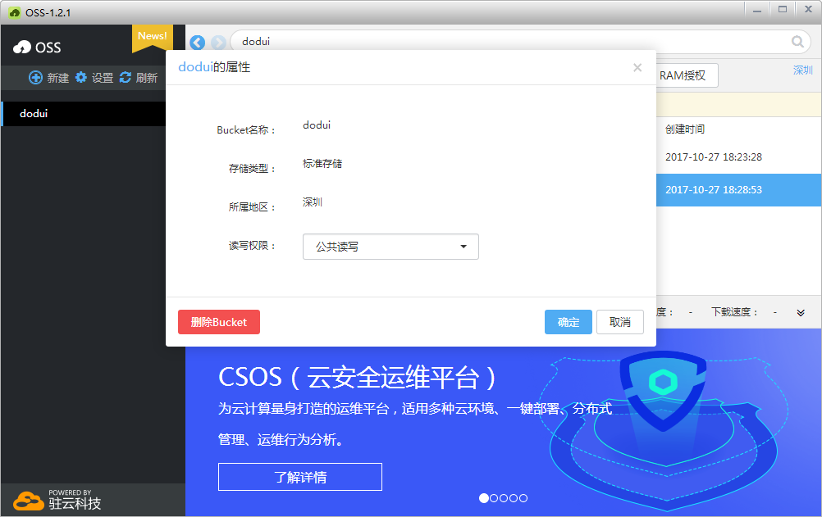Image resolution: width=822 pixels, height=517 pixels.
Task: Click the OSS-1.2.1 title bar app icon
Action: [15, 12]
